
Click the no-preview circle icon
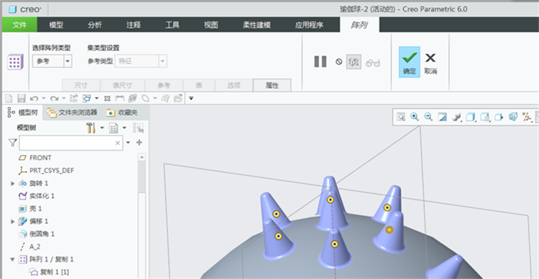[339, 62]
